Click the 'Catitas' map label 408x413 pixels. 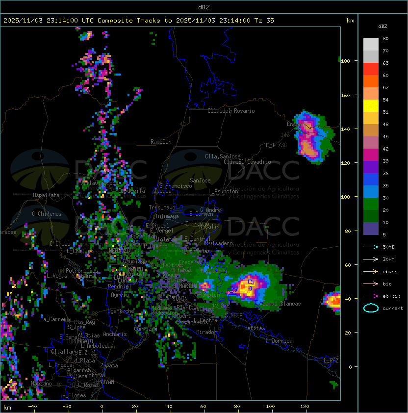click(255, 328)
